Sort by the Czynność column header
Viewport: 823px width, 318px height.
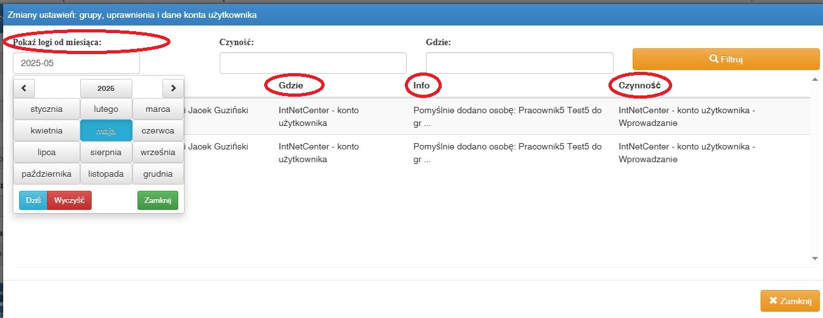pos(640,85)
